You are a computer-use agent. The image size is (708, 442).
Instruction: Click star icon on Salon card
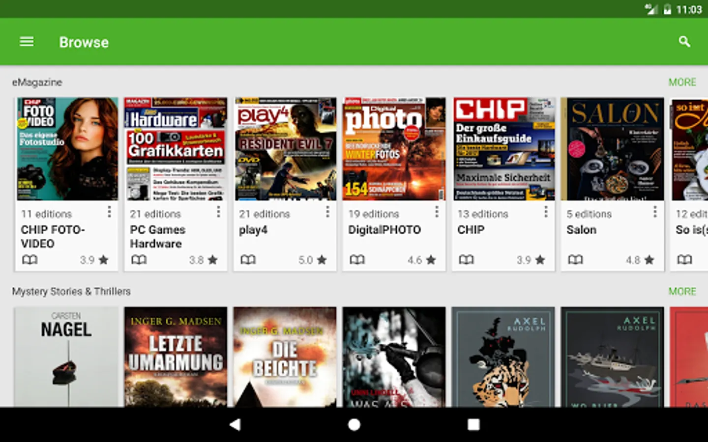[x=649, y=260]
